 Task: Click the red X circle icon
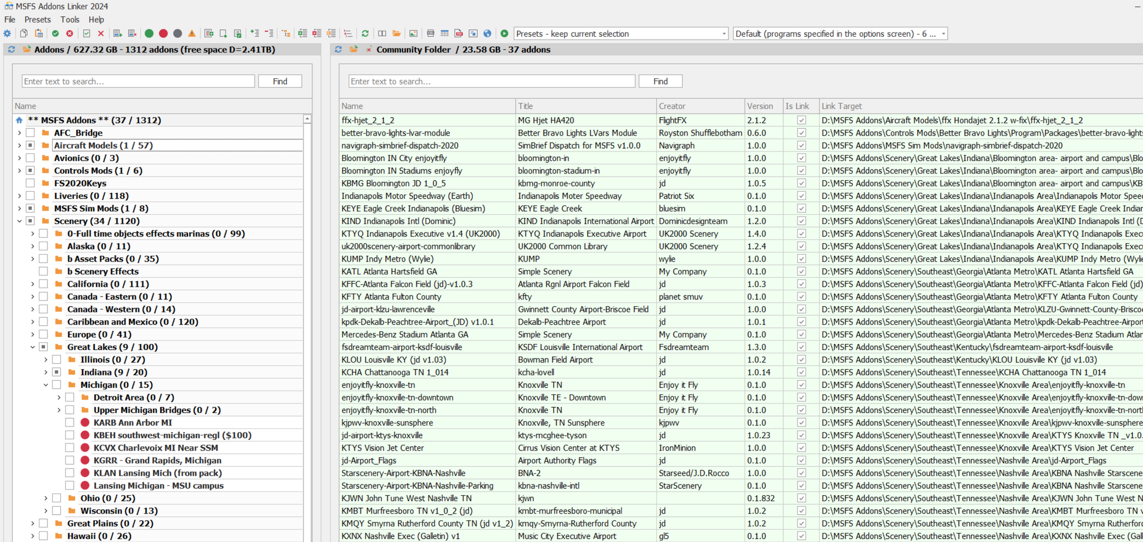pyautogui.click(x=70, y=33)
